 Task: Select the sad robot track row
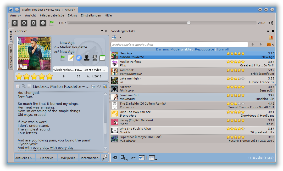tap(193, 72)
